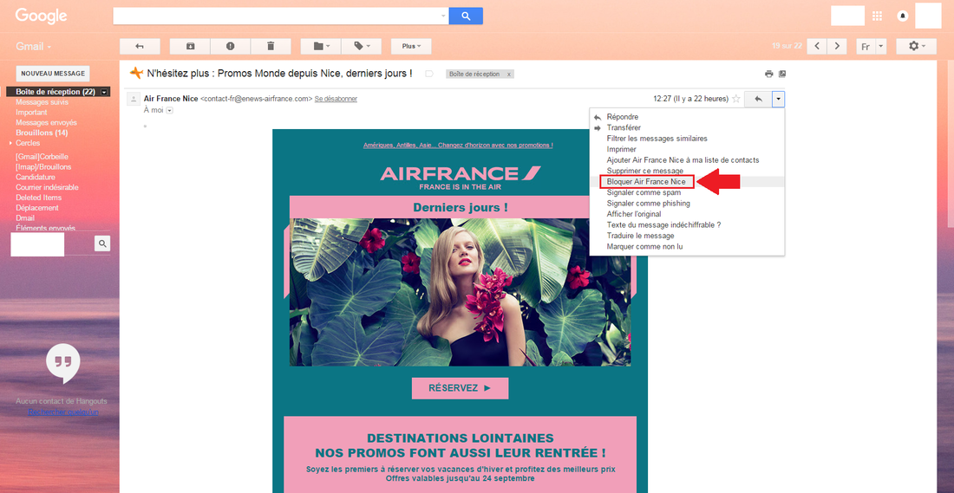Report spam with exclamation icon
This screenshot has height=493, width=954.
pyautogui.click(x=230, y=46)
